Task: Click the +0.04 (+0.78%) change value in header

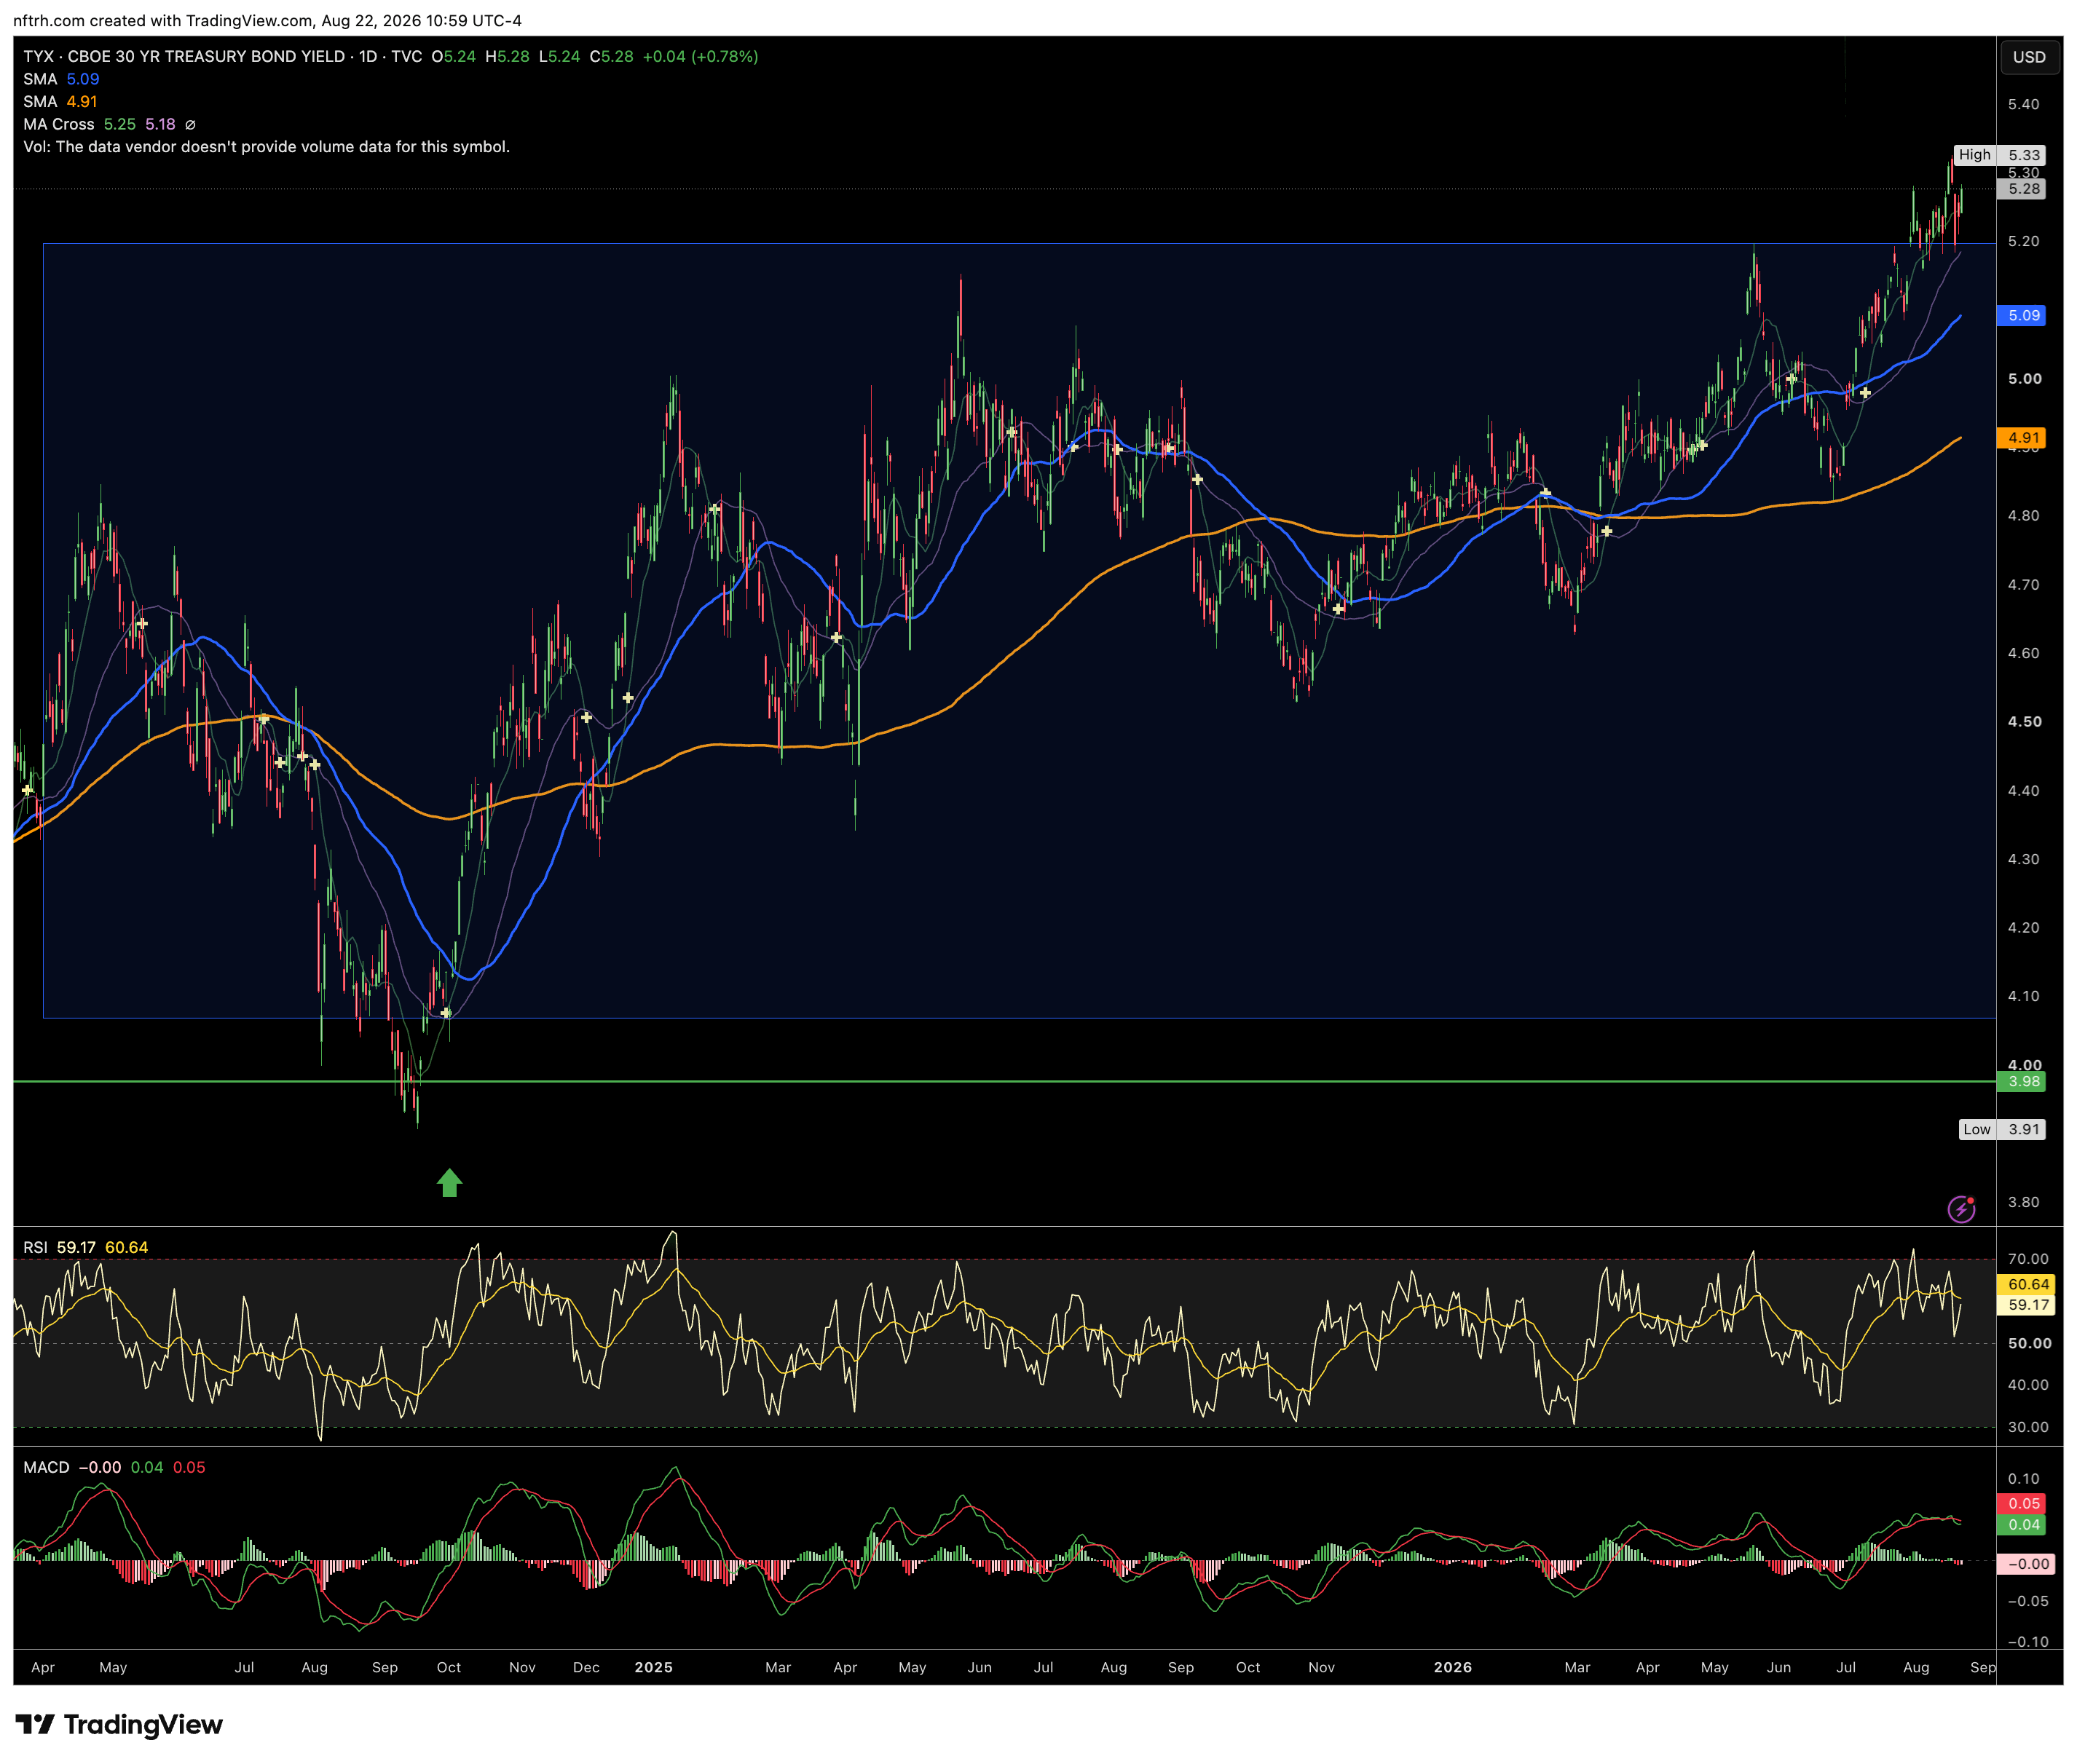Action: pos(701,57)
